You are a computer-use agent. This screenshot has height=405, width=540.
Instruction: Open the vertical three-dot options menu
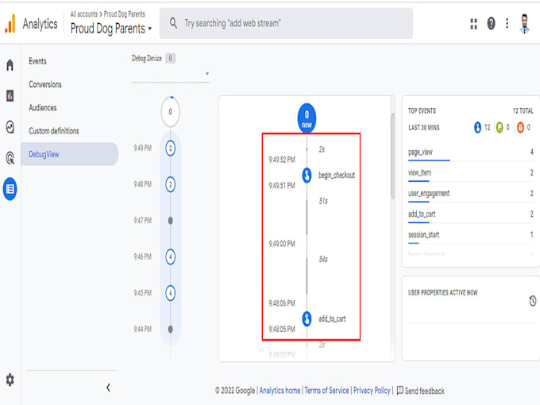(507, 23)
